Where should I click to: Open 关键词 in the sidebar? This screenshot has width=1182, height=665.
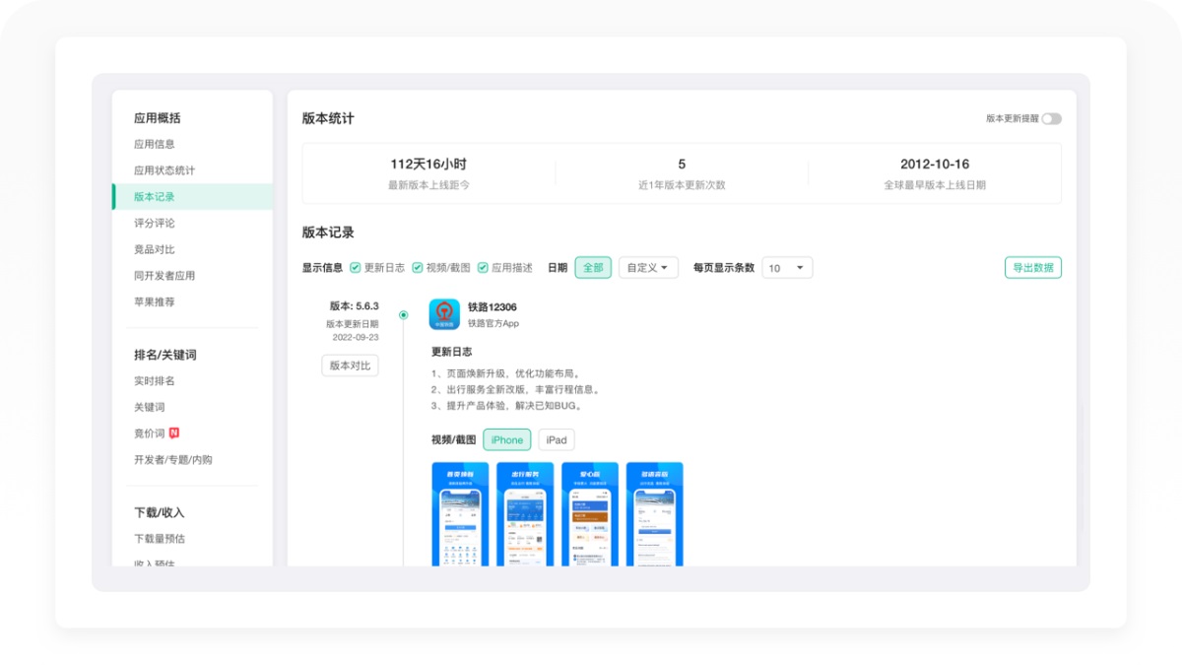(150, 407)
